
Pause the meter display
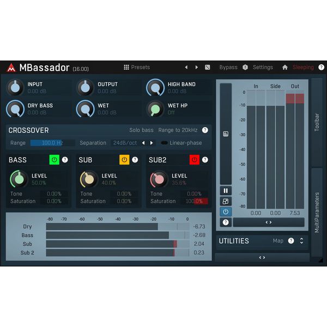[226, 191]
